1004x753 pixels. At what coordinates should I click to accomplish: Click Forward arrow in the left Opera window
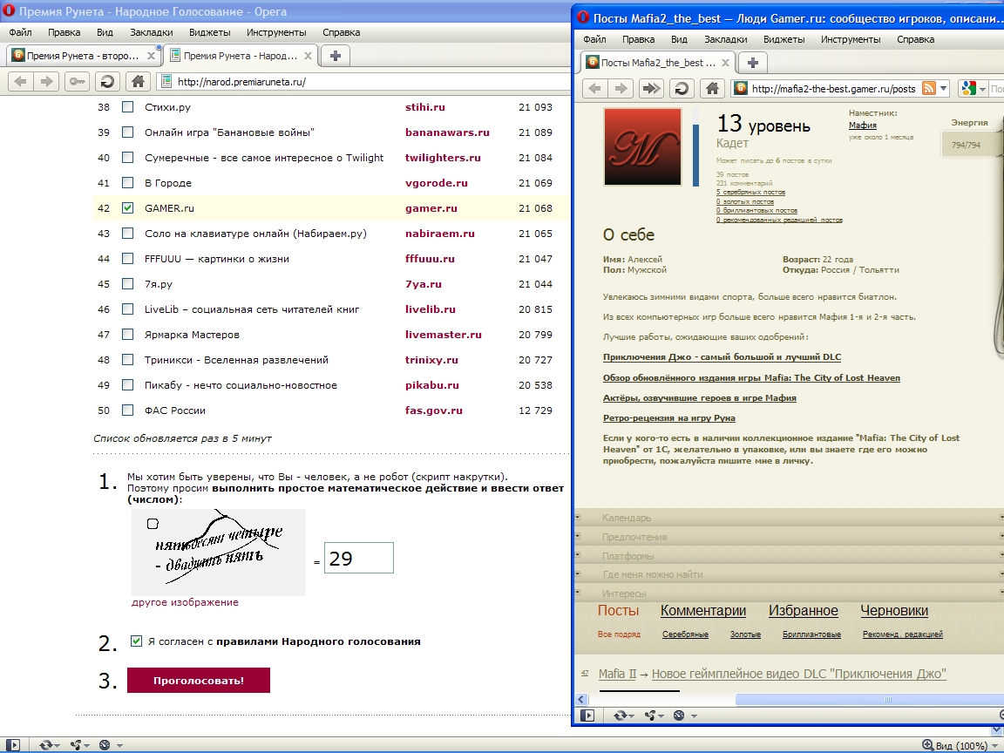click(x=46, y=81)
